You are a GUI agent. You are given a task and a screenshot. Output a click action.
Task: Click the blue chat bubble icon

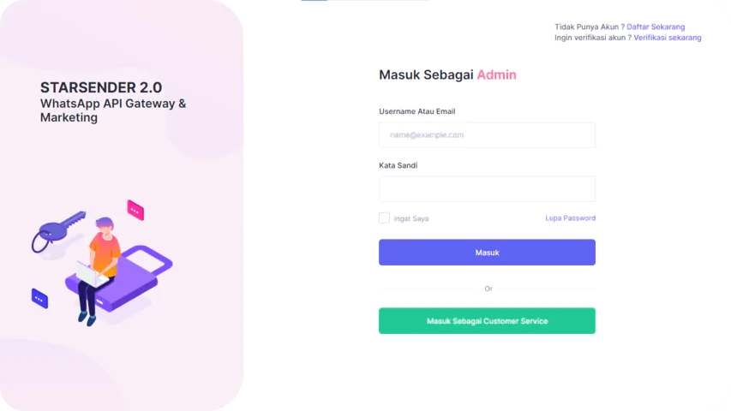click(x=39, y=298)
